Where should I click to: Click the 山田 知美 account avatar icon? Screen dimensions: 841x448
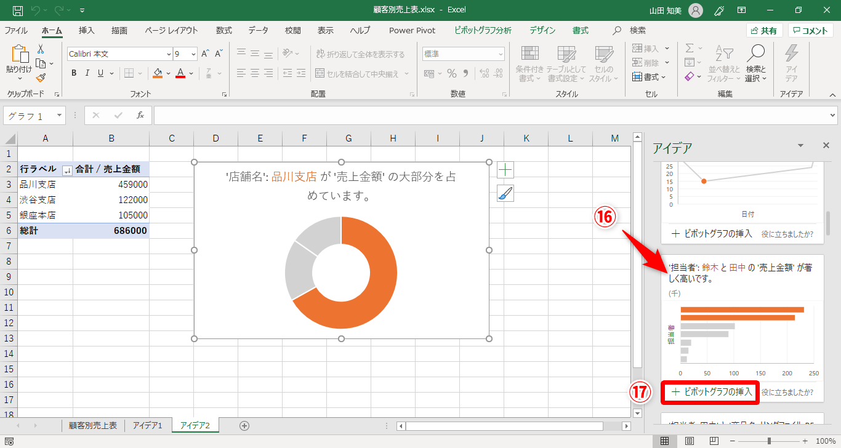pyautogui.click(x=695, y=10)
